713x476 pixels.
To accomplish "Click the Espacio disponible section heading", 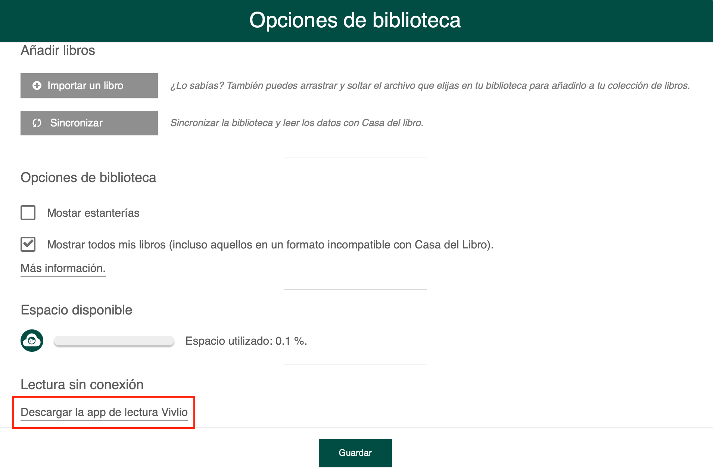I will [x=77, y=310].
